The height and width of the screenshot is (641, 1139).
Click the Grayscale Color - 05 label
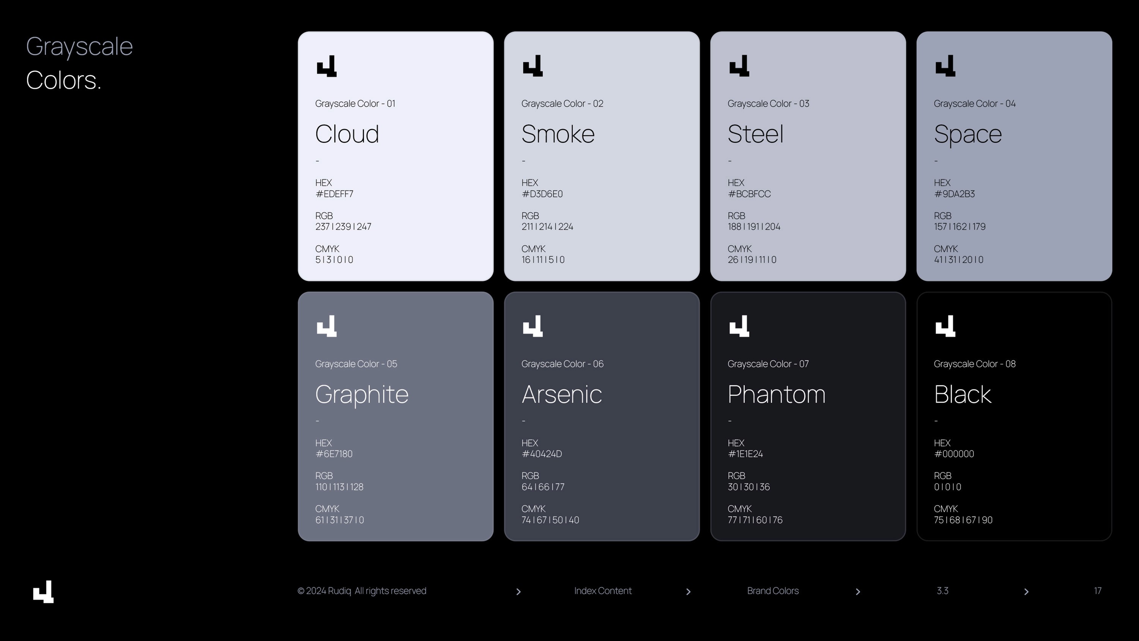(356, 364)
